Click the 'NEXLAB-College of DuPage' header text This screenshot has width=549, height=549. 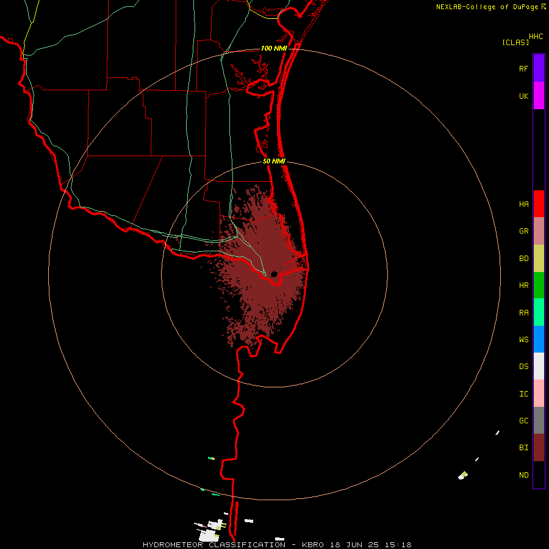click(x=487, y=7)
